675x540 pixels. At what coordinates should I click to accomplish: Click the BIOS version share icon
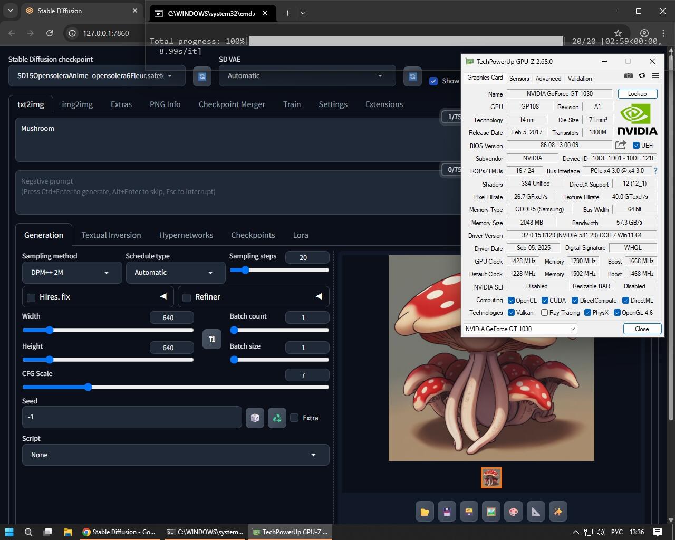tap(621, 145)
